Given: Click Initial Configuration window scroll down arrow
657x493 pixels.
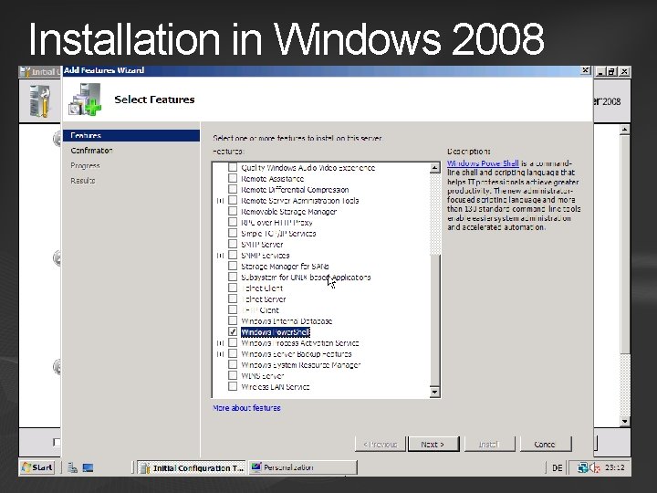Looking at the screenshot, I should 624,421.
